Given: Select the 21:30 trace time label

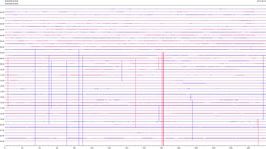Looking at the screenshot, I should pyautogui.click(x=2, y=130).
